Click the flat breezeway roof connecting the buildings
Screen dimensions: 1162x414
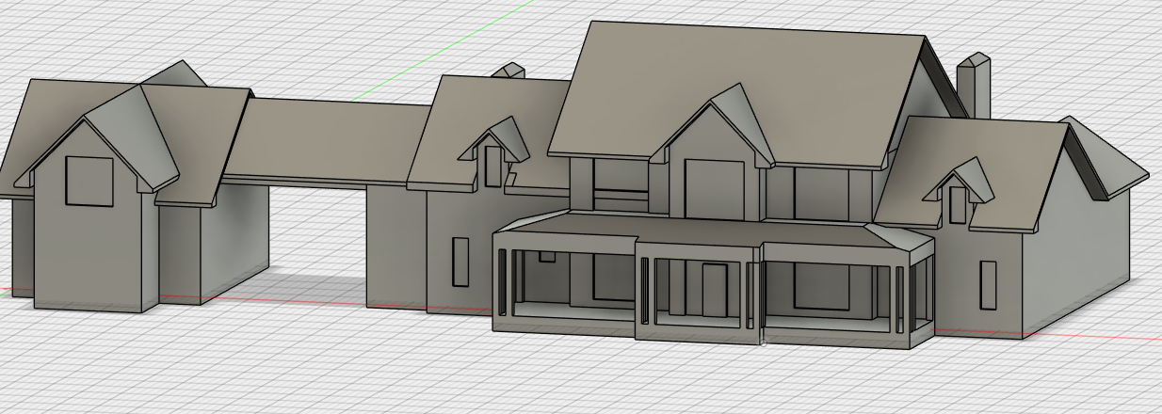click(x=328, y=140)
